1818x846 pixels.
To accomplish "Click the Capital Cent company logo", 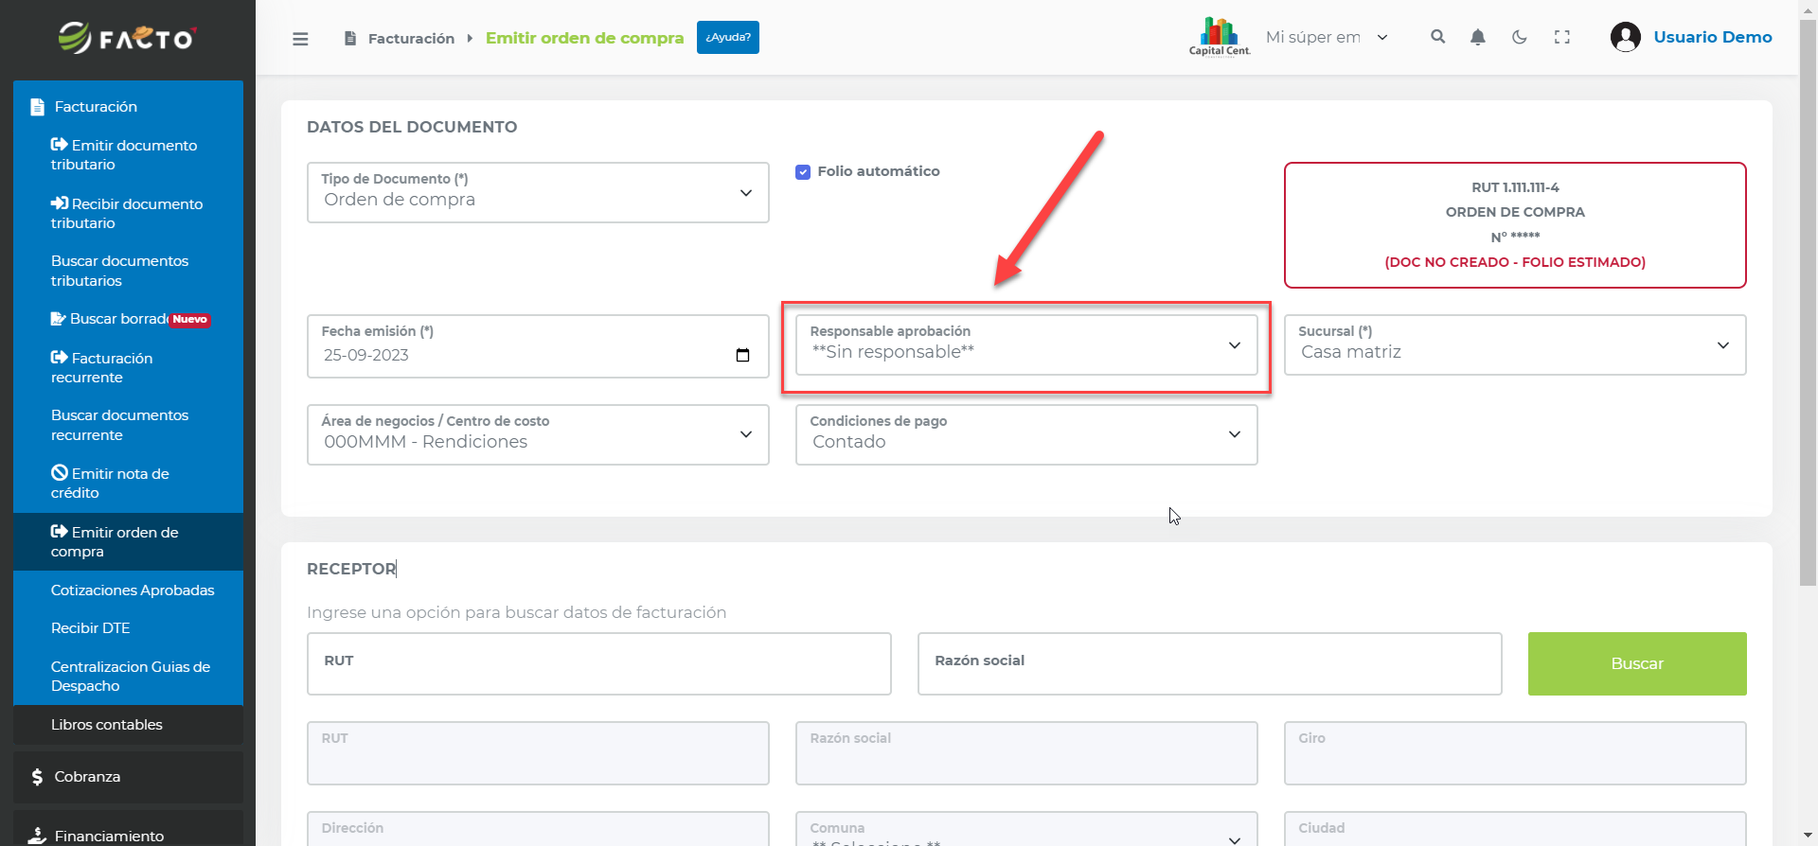I will [x=1220, y=37].
